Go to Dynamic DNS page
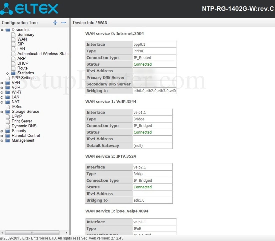This screenshot has width=275, height=241. pos(24,126)
